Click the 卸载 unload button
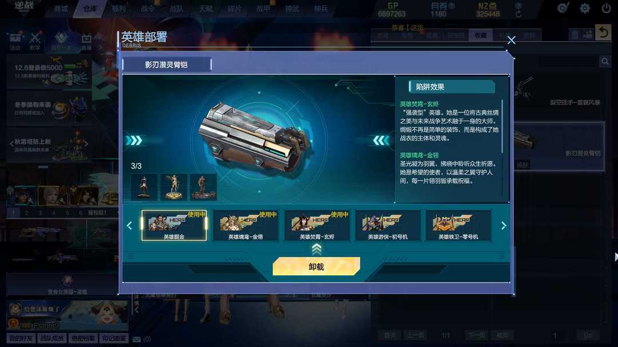The image size is (618, 347). click(316, 267)
